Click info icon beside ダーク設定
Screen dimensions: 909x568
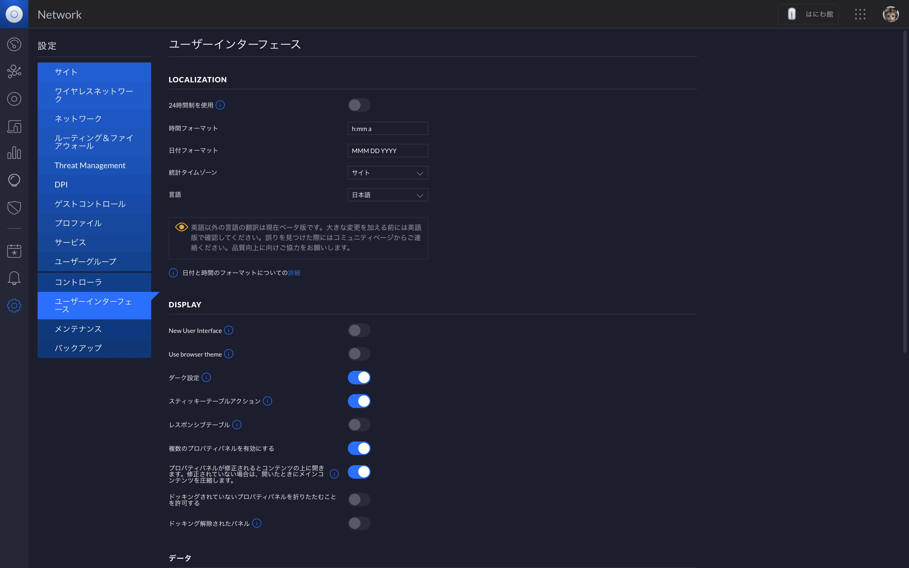(206, 377)
